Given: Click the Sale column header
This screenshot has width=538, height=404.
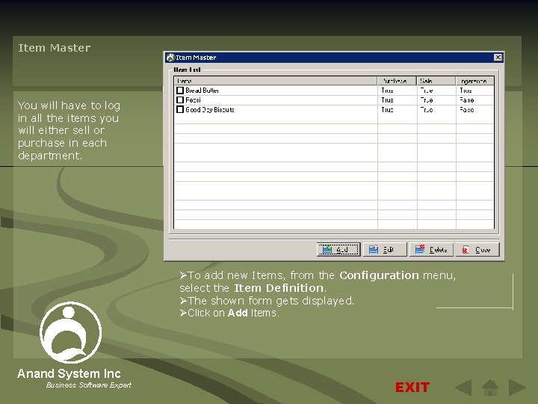Looking at the screenshot, I should coord(436,81).
